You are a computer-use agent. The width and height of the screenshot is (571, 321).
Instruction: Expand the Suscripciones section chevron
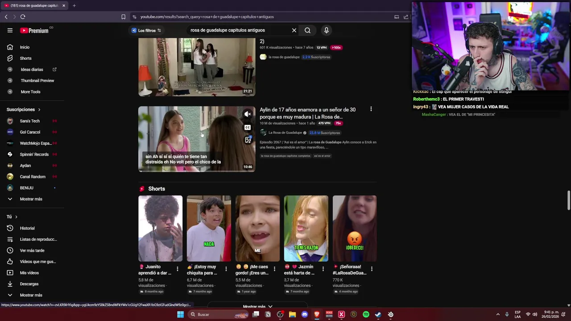click(39, 110)
